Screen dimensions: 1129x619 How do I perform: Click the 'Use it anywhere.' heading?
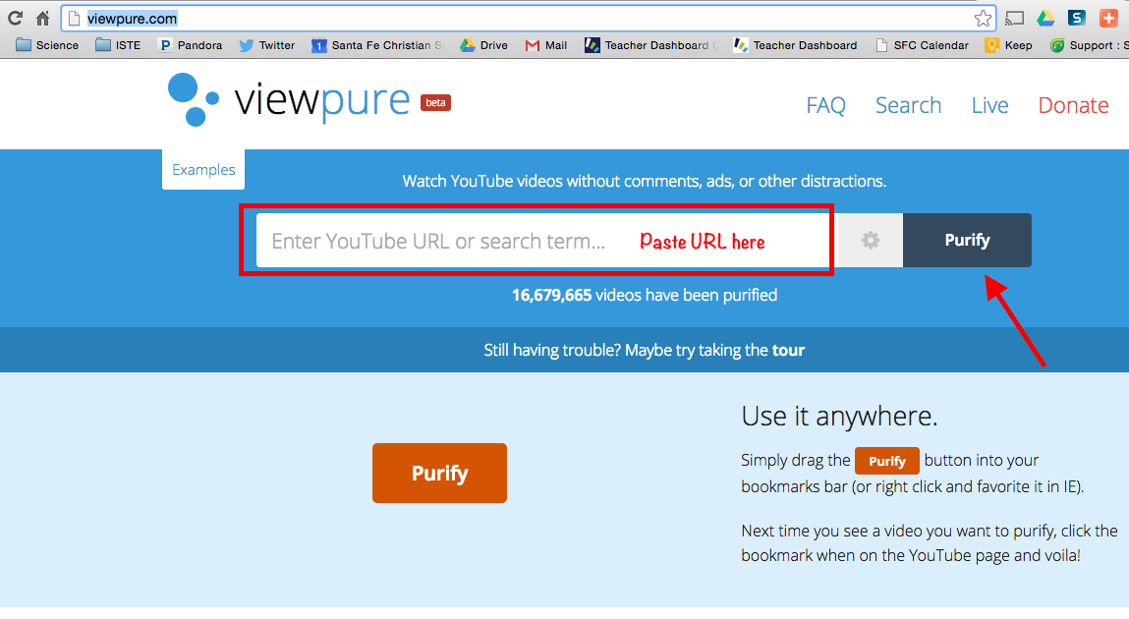[x=839, y=416]
